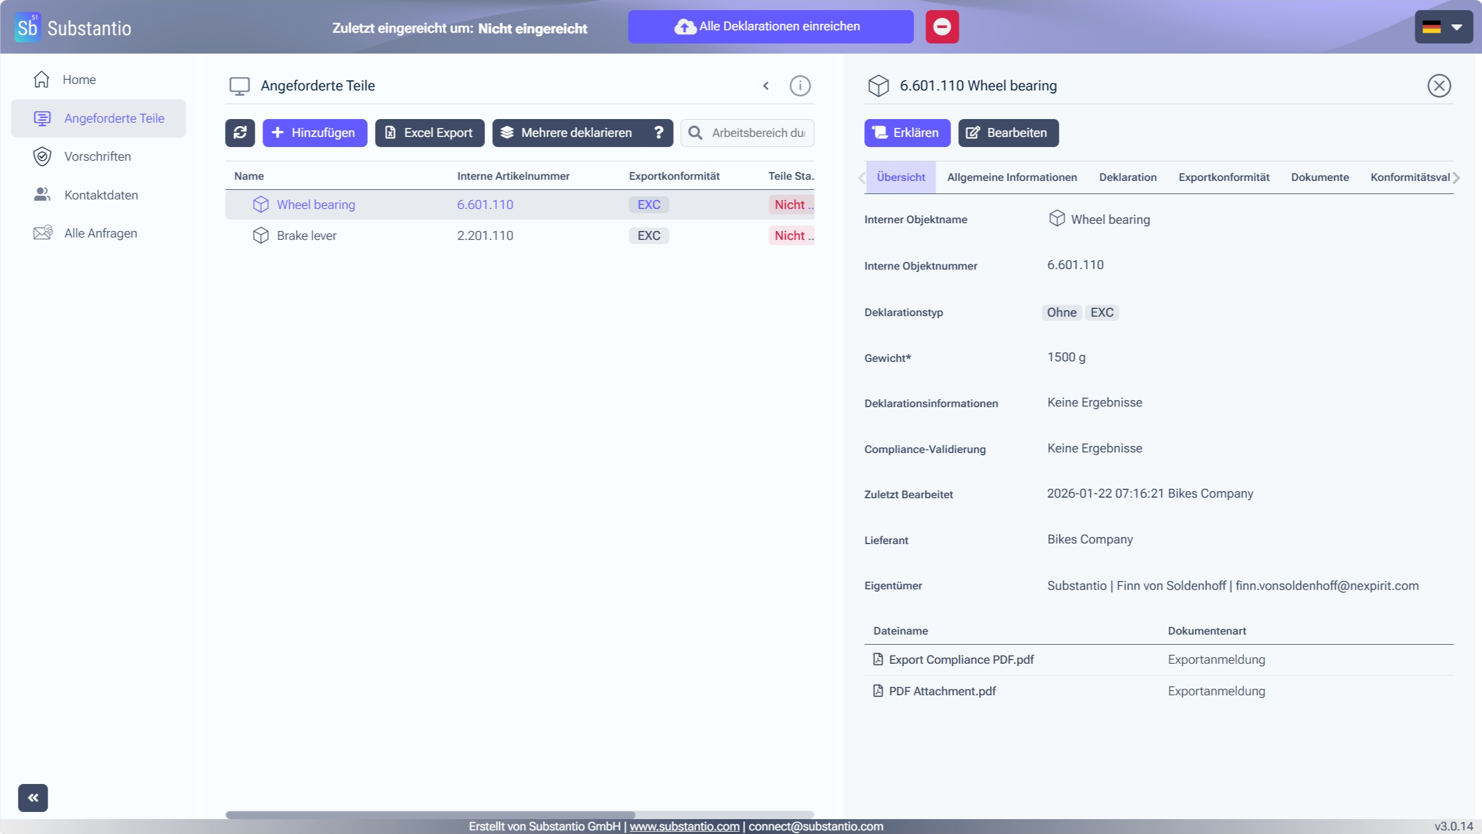Open the info circle icon

799,86
